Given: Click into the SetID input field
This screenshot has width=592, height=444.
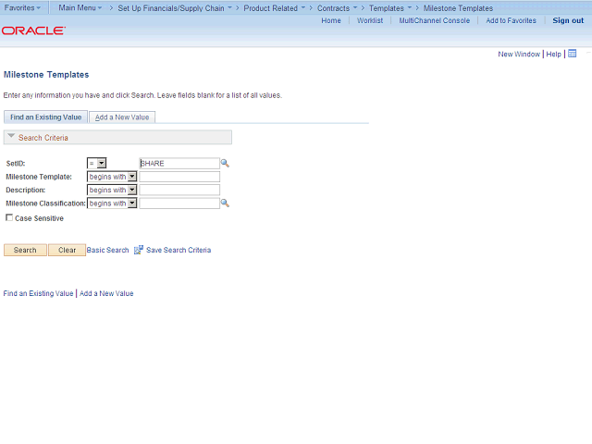Looking at the screenshot, I should point(179,163).
